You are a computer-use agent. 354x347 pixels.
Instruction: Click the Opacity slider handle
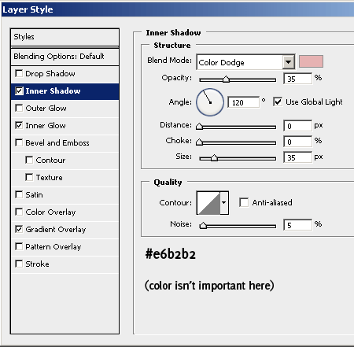click(226, 79)
